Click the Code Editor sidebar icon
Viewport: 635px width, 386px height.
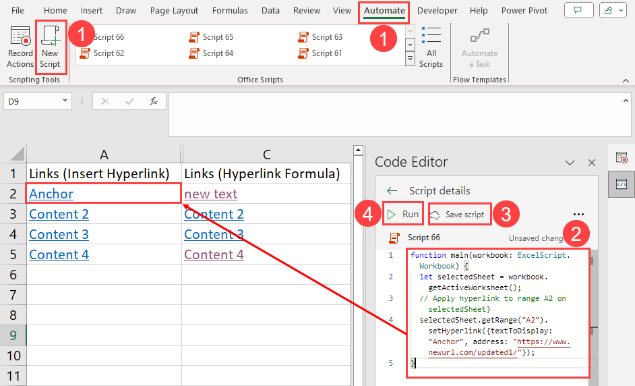tap(622, 184)
